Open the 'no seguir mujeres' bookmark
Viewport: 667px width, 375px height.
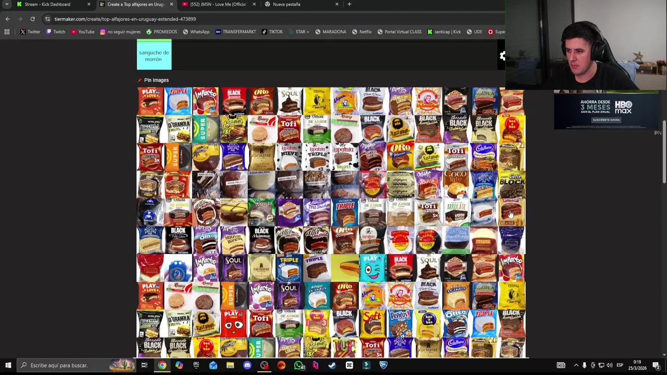(120, 32)
